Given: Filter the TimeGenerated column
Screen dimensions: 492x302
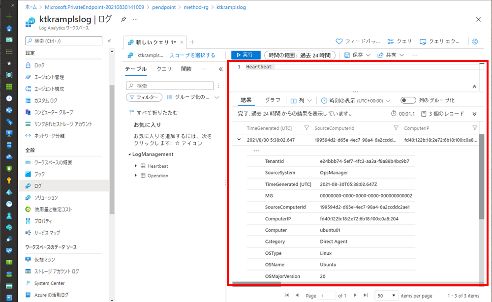Looking at the screenshot, I should coord(307,128).
